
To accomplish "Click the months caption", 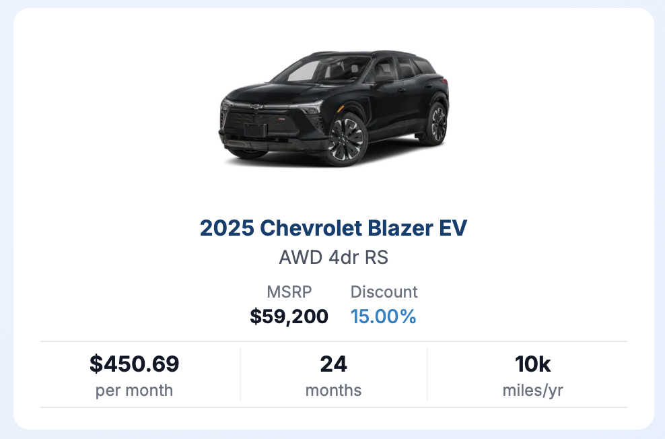I will tap(333, 391).
